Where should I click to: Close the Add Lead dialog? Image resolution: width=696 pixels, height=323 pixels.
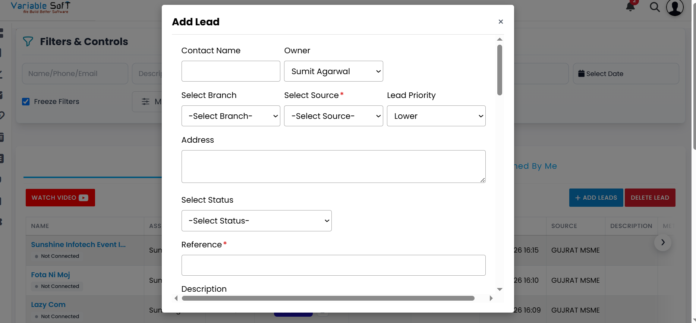pos(501,22)
